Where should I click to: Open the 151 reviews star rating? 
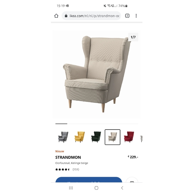[67, 169]
